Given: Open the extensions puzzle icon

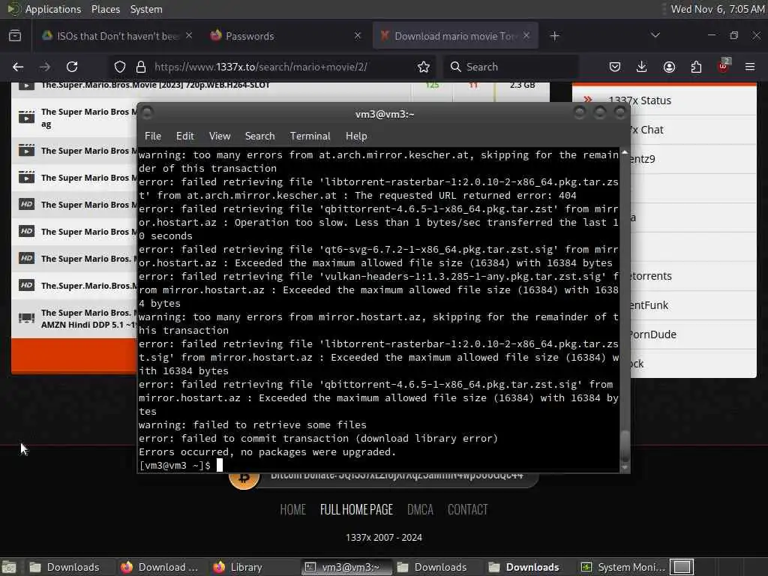Looking at the screenshot, I should tap(696, 67).
